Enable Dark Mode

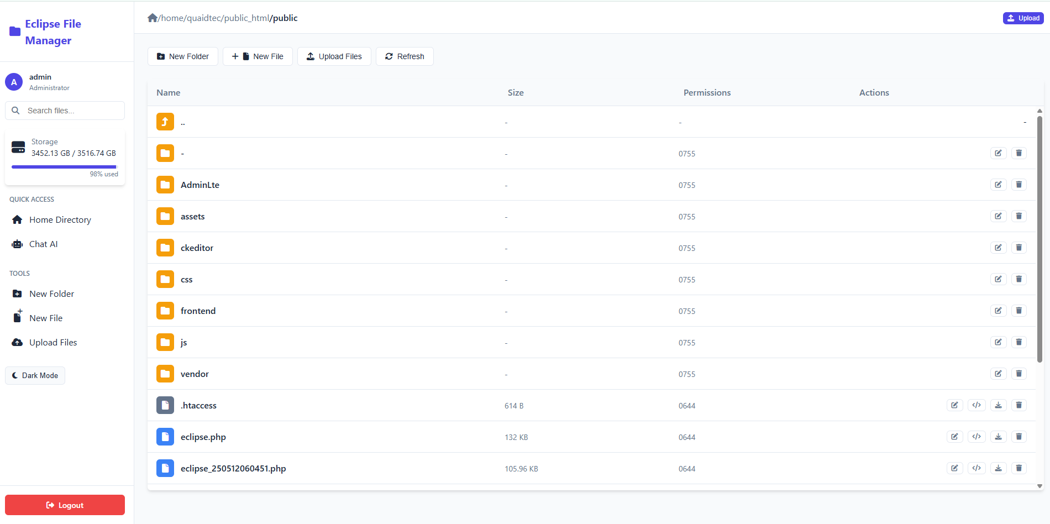[x=35, y=375]
